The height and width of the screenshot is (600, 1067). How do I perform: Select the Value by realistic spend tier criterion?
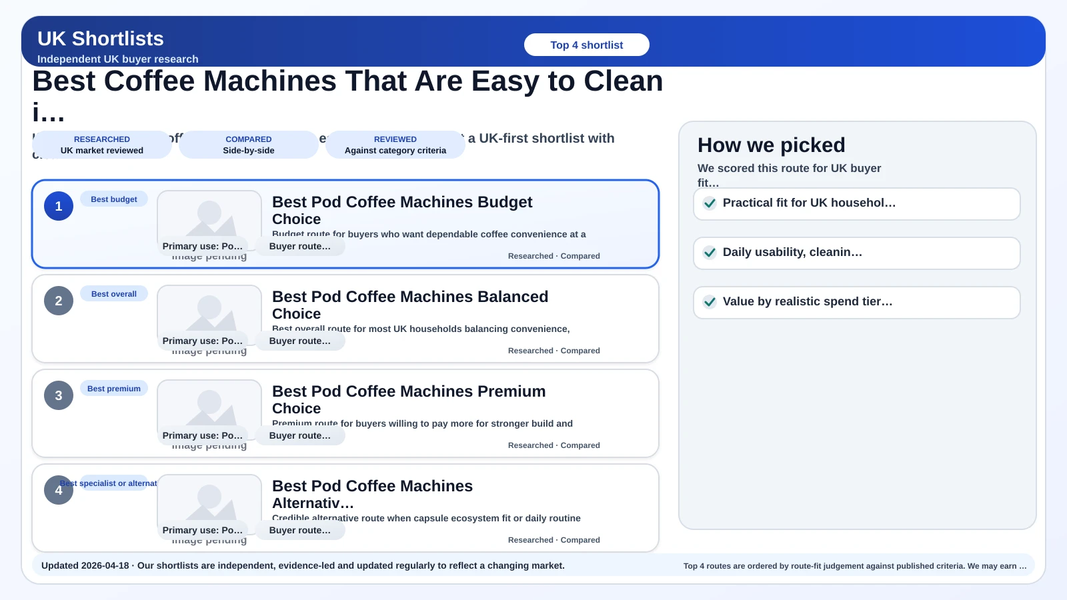[857, 303]
